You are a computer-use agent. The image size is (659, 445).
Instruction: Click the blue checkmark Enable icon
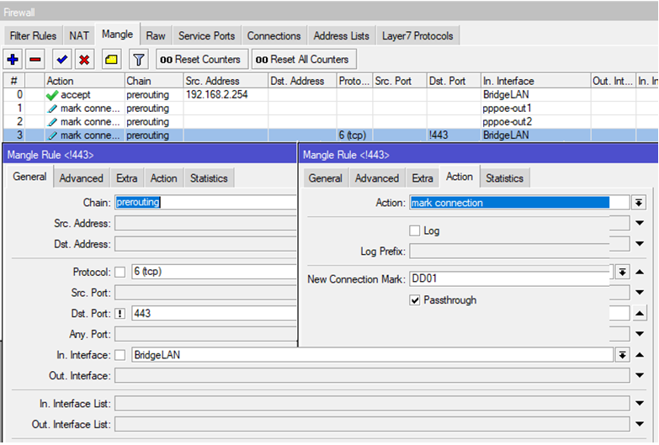click(61, 60)
